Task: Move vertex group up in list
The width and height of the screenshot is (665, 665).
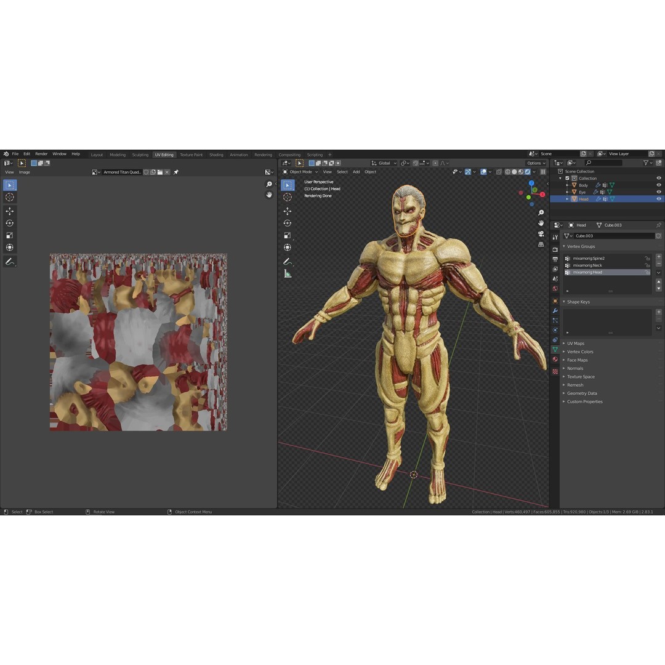Action: (x=659, y=281)
